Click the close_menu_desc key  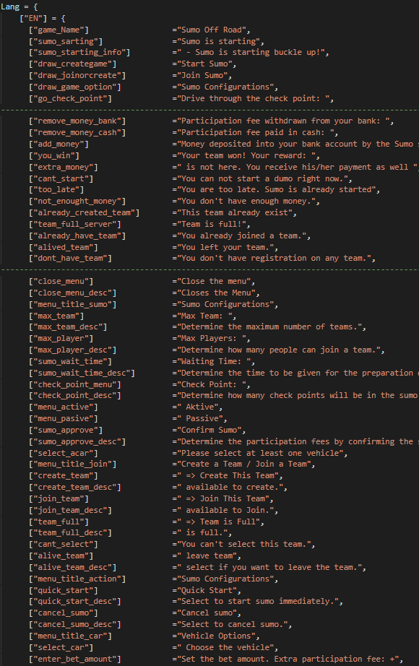pyautogui.click(x=72, y=293)
